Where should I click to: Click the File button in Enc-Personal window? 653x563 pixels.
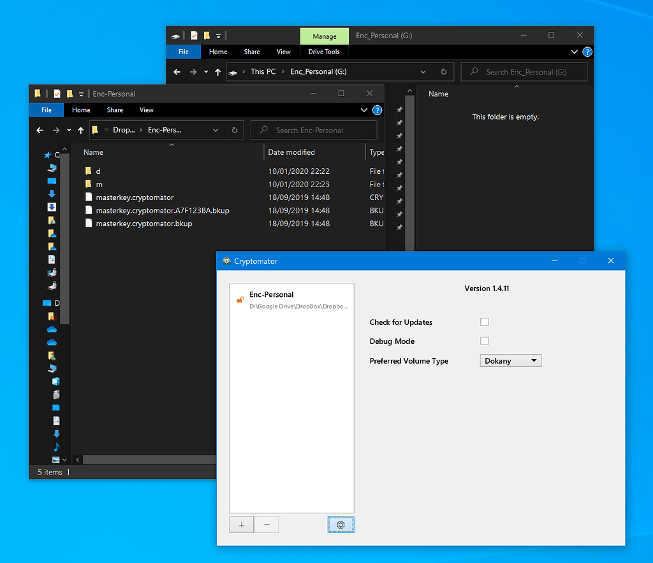(x=47, y=110)
